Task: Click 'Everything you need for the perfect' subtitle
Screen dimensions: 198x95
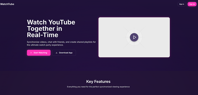Action: tap(98, 87)
